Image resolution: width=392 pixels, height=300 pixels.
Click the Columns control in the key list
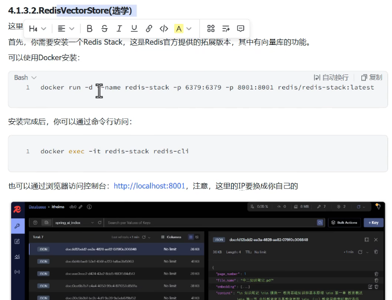point(171,237)
